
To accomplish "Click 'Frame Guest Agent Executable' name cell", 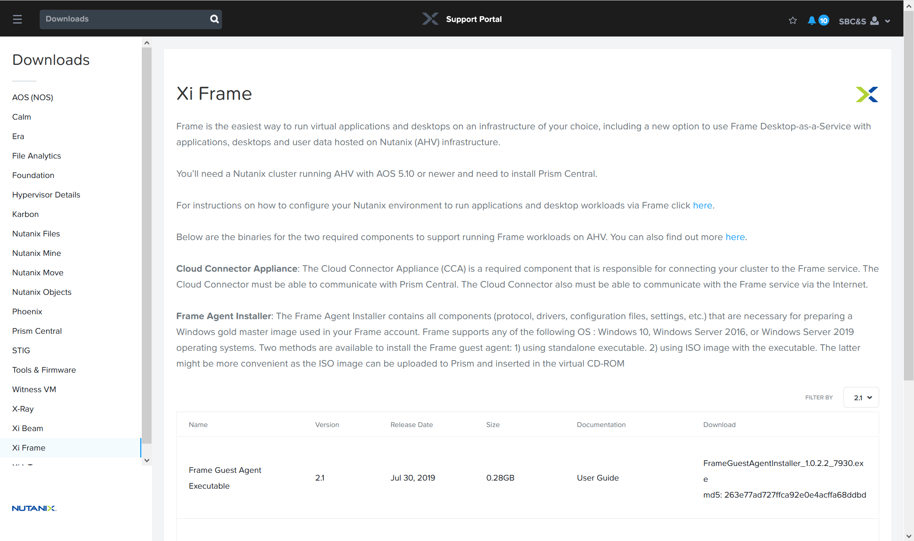I will [225, 478].
